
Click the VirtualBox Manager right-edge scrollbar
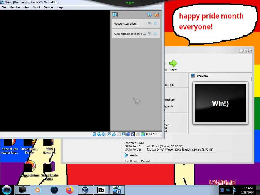point(252,79)
